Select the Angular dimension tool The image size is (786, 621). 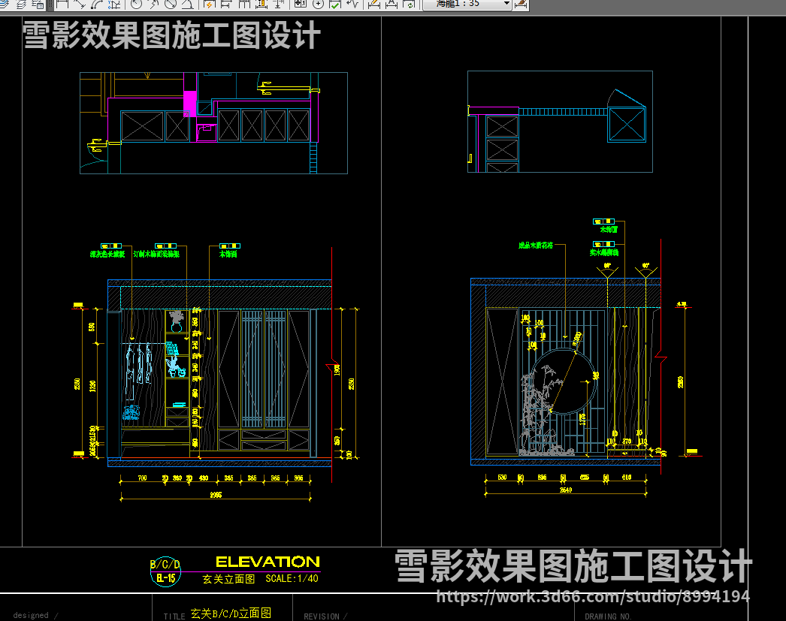click(187, 4)
